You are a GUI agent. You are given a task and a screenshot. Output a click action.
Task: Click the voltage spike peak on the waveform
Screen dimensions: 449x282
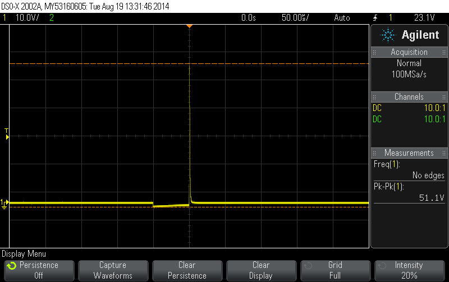pos(189,66)
